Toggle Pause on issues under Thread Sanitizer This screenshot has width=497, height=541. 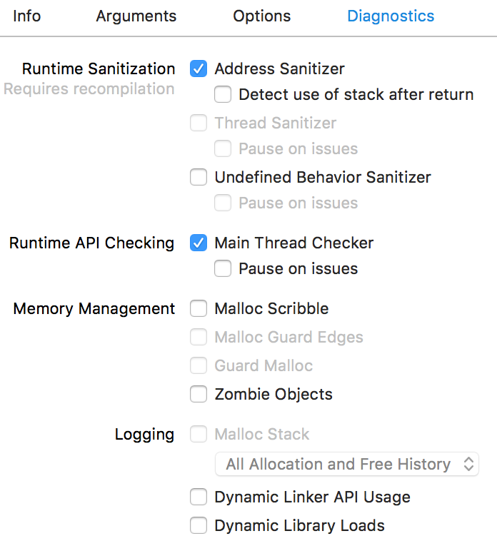coord(223,148)
